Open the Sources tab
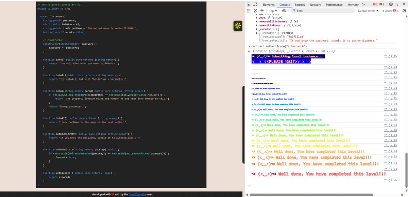 300,4
